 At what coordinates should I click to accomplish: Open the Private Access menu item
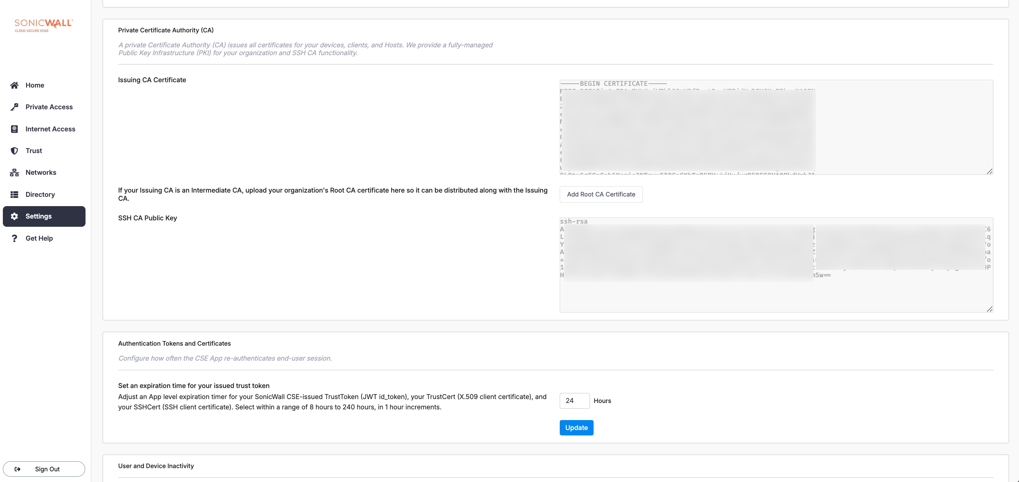(x=49, y=107)
